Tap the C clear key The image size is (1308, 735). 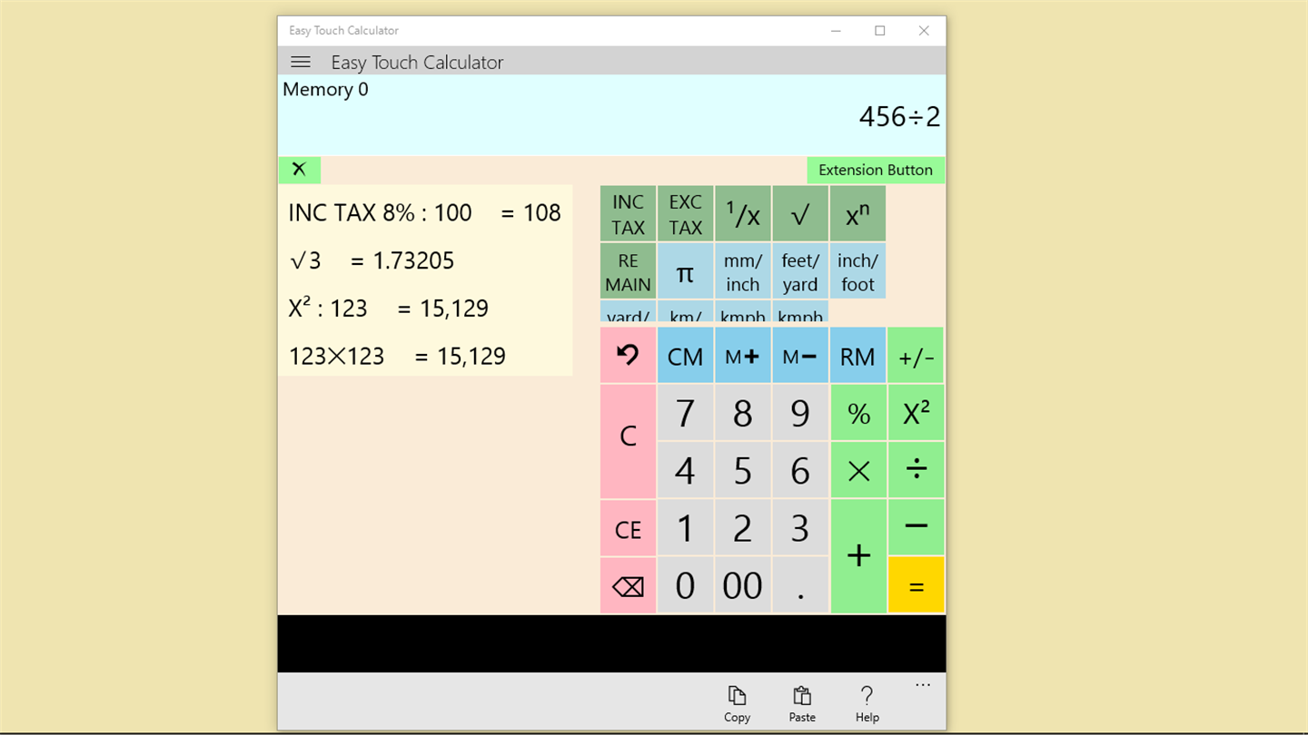[x=628, y=441]
